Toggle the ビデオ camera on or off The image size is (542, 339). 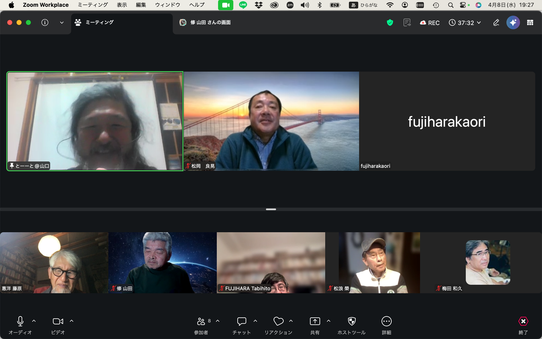click(x=58, y=325)
